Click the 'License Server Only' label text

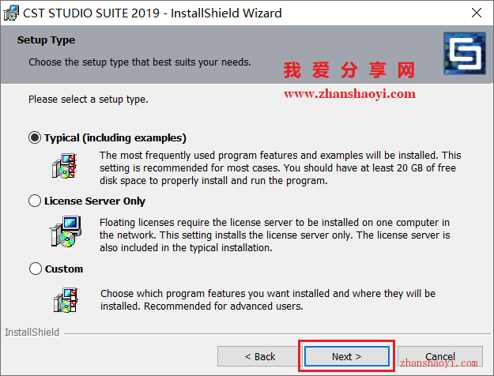tap(95, 201)
